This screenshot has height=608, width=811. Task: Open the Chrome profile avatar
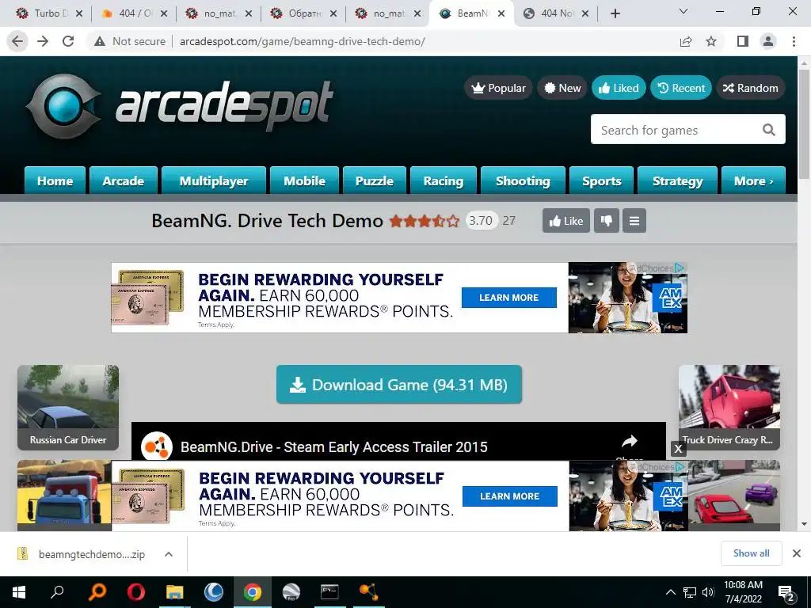768,41
